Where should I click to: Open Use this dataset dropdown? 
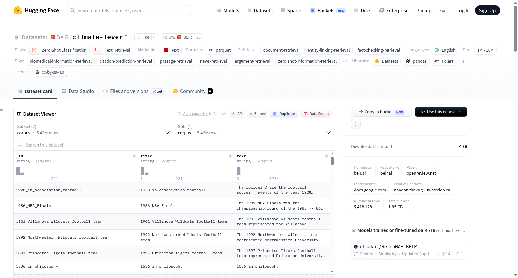[441, 112]
